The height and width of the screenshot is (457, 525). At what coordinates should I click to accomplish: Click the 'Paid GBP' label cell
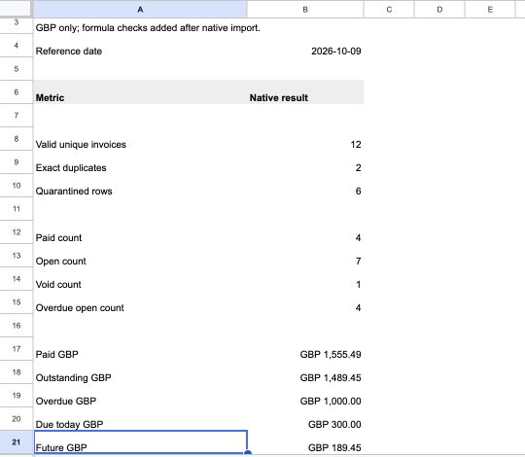point(140,349)
